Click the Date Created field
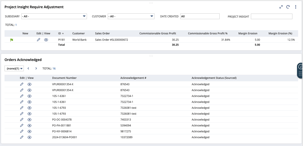Viewport: 303px width, 146px height. (200, 16)
